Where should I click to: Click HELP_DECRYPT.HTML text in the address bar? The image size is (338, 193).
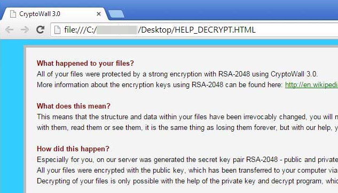point(215,30)
